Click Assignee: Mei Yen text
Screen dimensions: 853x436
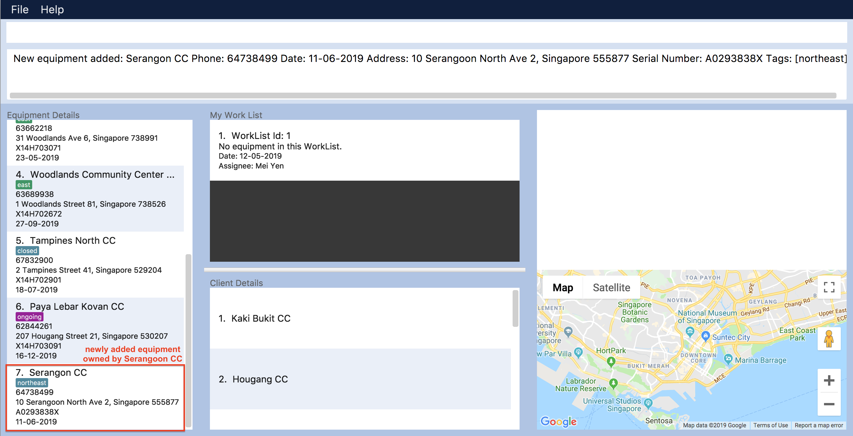click(x=251, y=166)
